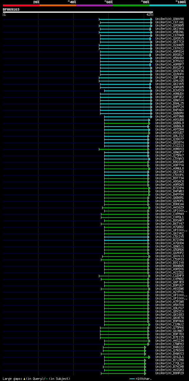
Task: Open hit UniRef100_C6THA9
Action: [170, 35]
